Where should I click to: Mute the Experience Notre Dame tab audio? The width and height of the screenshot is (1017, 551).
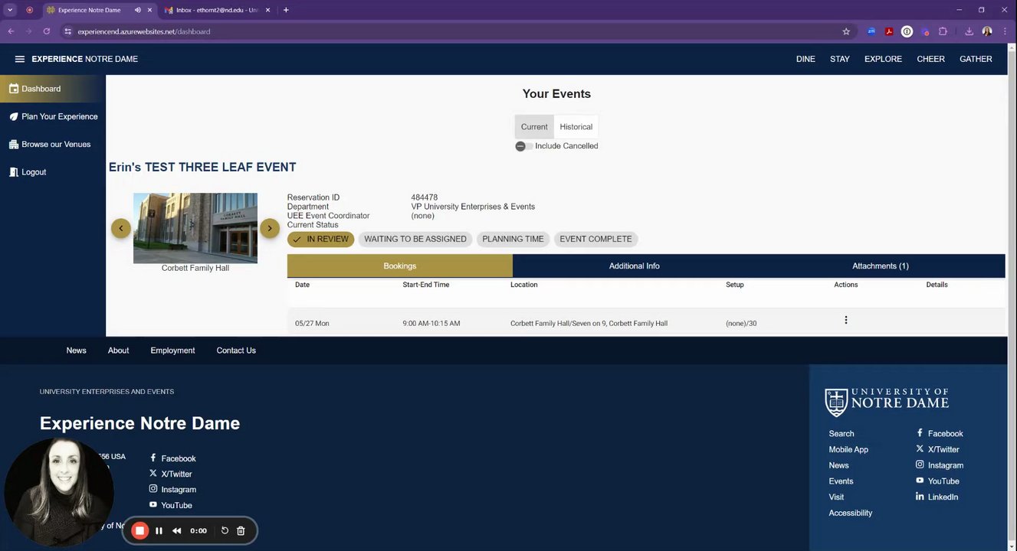pos(138,10)
